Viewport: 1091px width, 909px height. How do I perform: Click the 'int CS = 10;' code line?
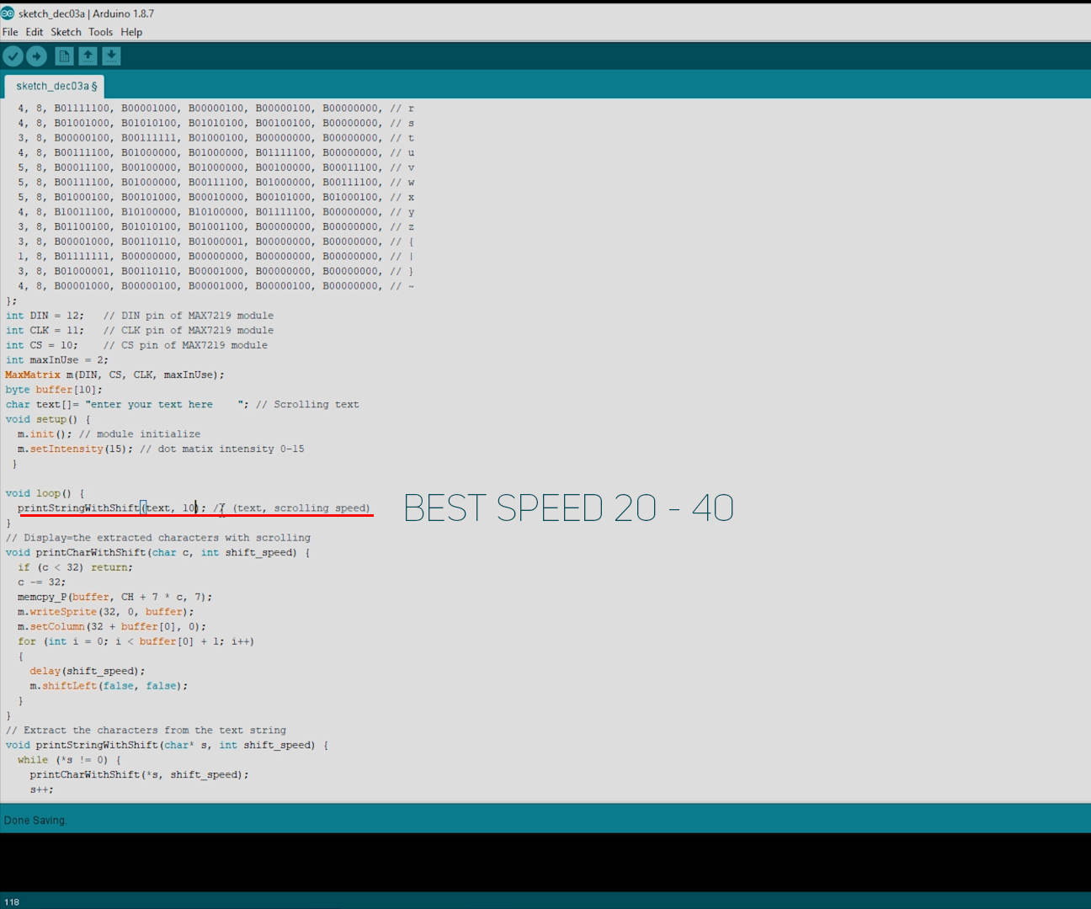pyautogui.click(x=41, y=345)
